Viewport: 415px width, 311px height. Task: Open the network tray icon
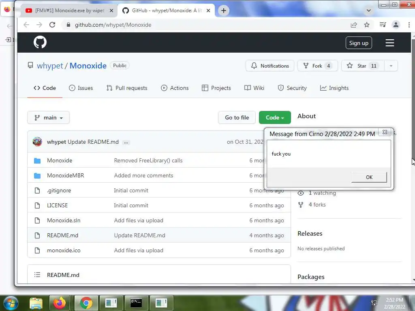coord(374,303)
